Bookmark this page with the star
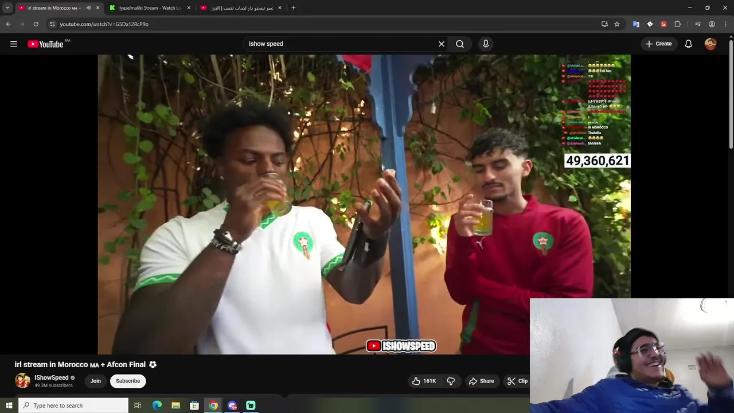The height and width of the screenshot is (413, 734). [617, 24]
